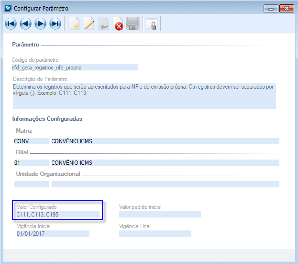298x264 pixels.
Task: Click the padlock document icon
Action: 152,24
